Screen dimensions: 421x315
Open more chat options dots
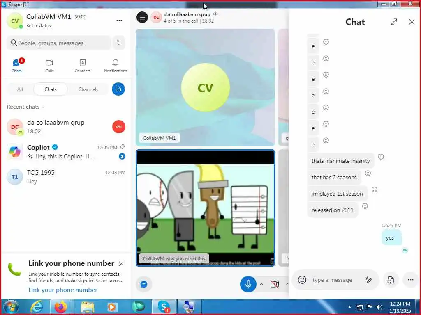pyautogui.click(x=411, y=280)
